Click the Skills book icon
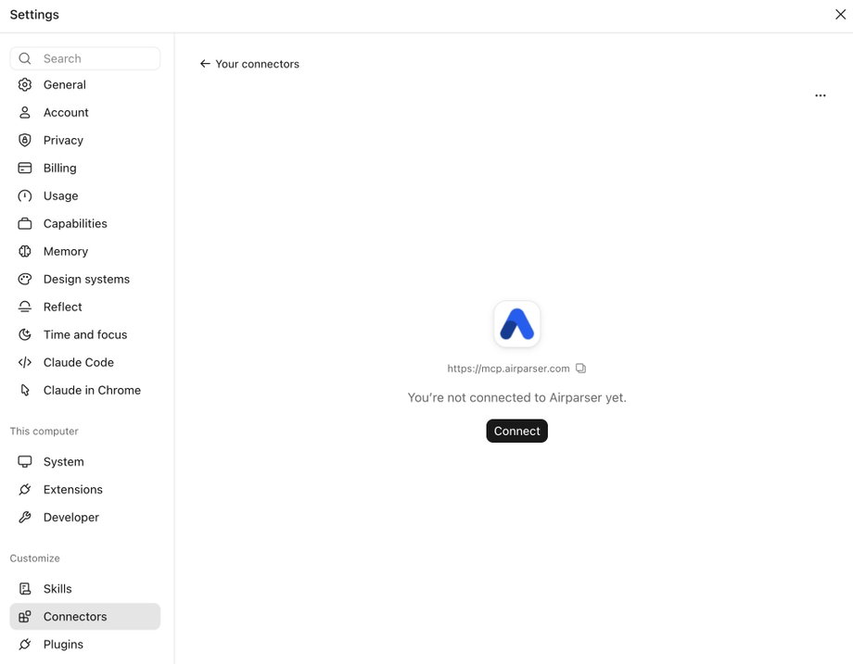 click(x=24, y=588)
